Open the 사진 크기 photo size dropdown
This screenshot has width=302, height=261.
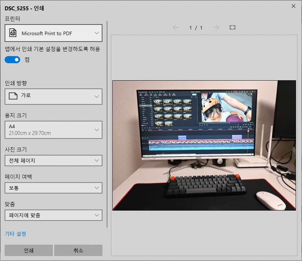53,161
